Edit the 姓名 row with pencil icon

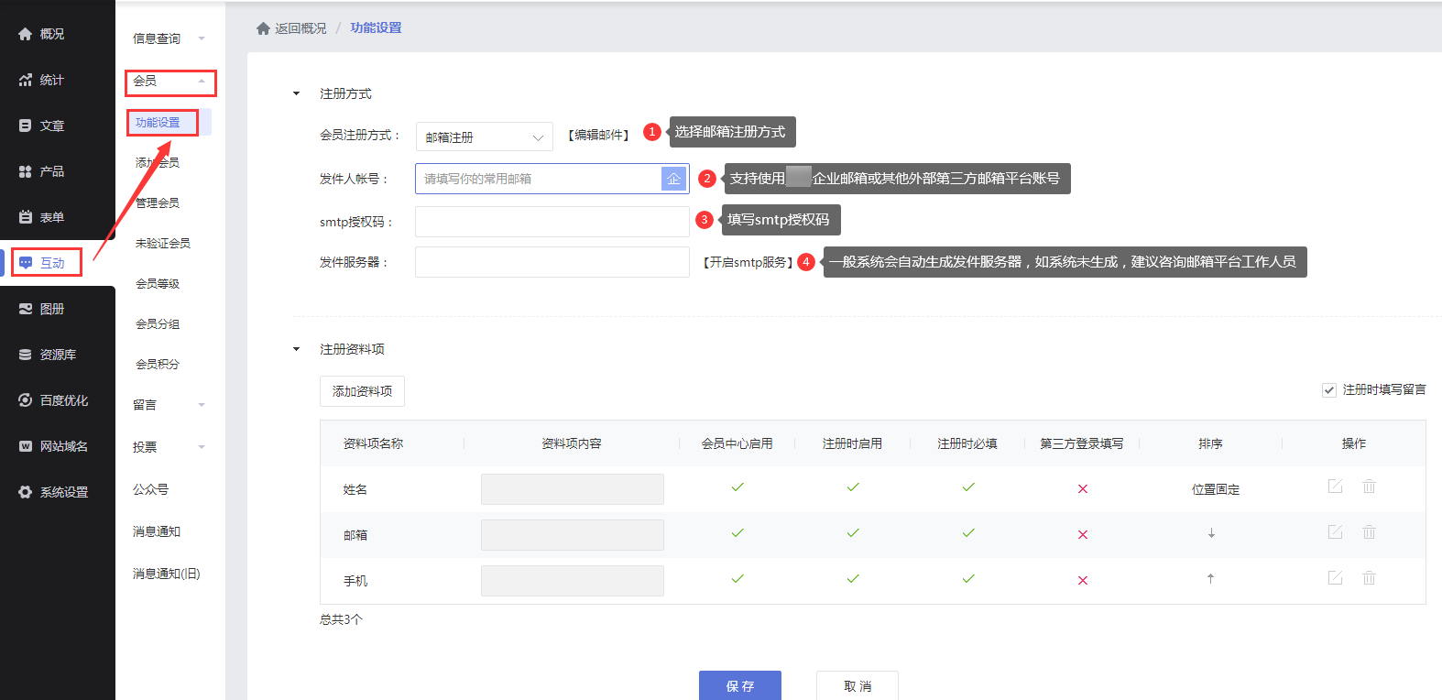(1335, 487)
